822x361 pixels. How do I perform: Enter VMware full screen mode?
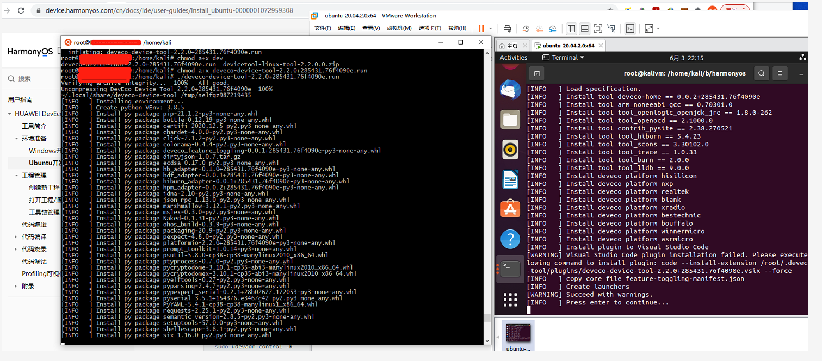tap(598, 28)
